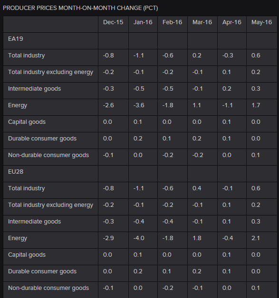Click EU28 Energy Dec-15 value -2.9

pos(108,238)
